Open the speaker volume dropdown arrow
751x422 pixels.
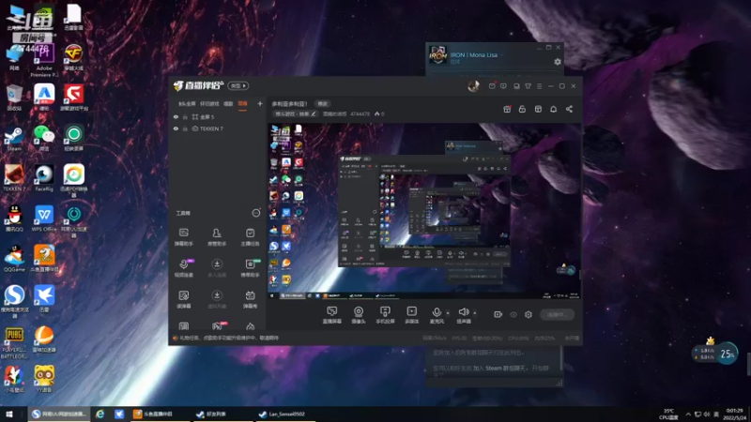click(475, 313)
